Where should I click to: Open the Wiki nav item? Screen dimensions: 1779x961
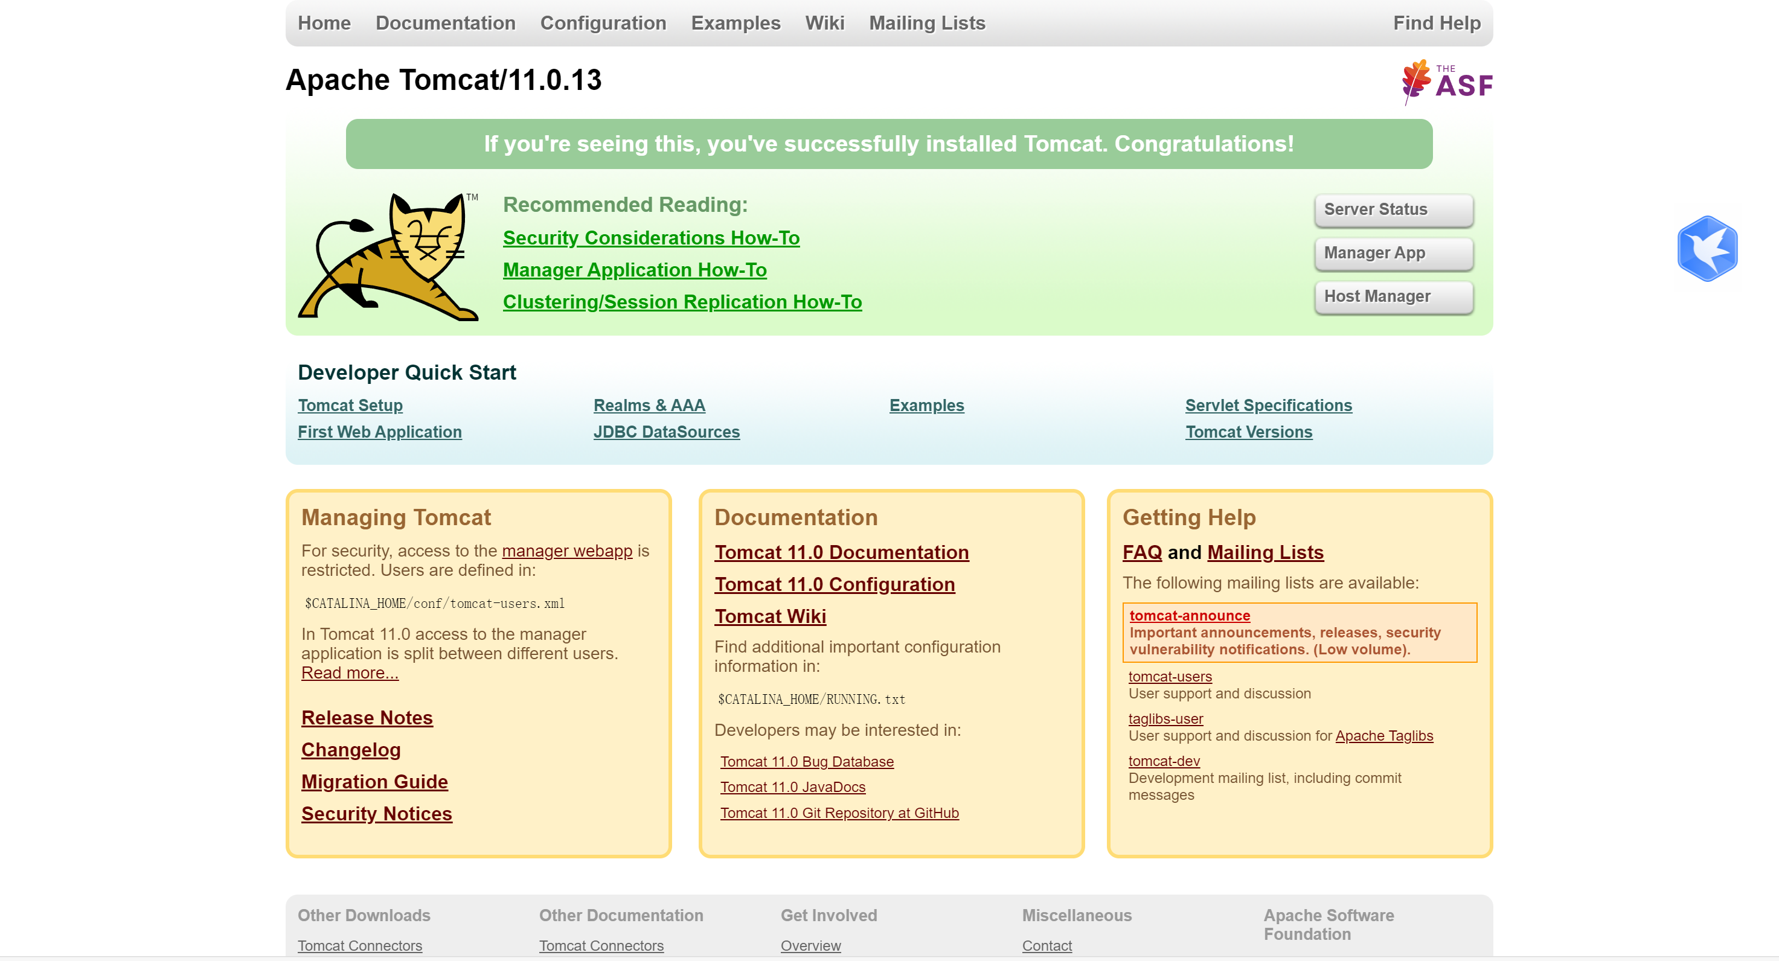click(824, 23)
